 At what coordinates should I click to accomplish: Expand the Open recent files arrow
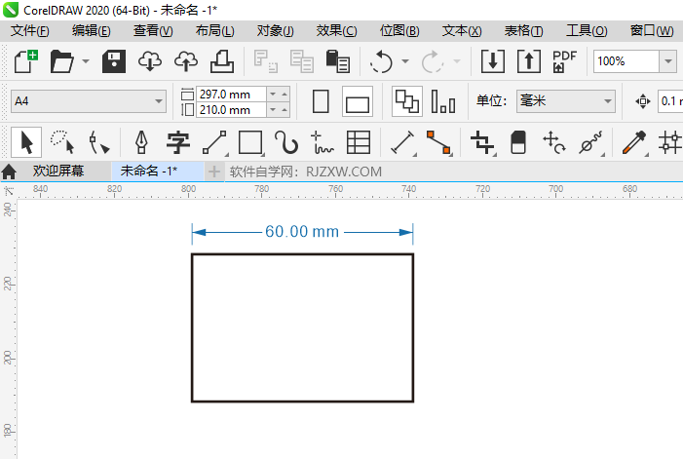(86, 61)
